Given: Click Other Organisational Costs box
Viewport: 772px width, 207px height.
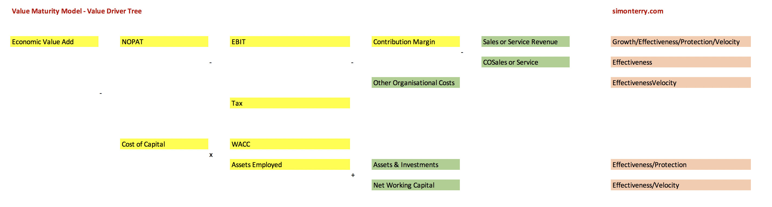Looking at the screenshot, I should point(415,83).
